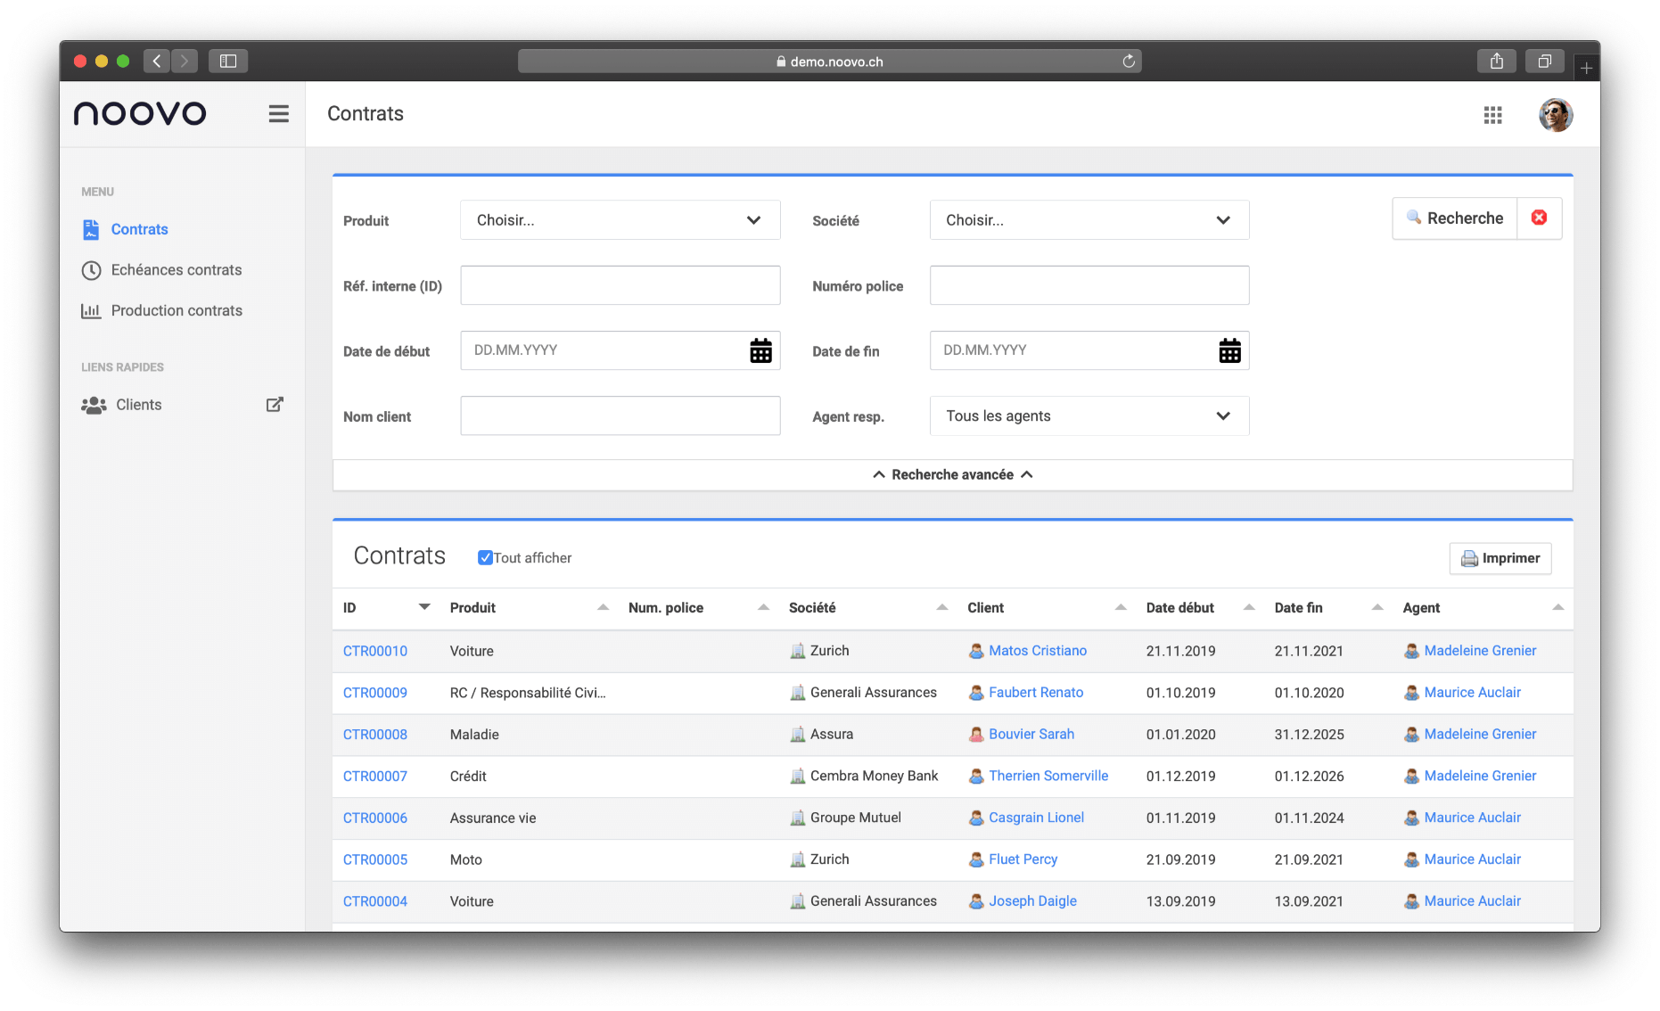The image size is (1660, 1011).
Task: Click the user profile avatar
Action: 1555,115
